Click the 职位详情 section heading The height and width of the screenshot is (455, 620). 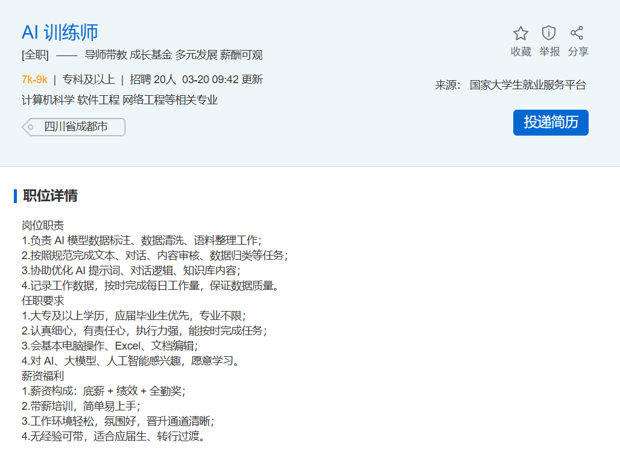(50, 196)
